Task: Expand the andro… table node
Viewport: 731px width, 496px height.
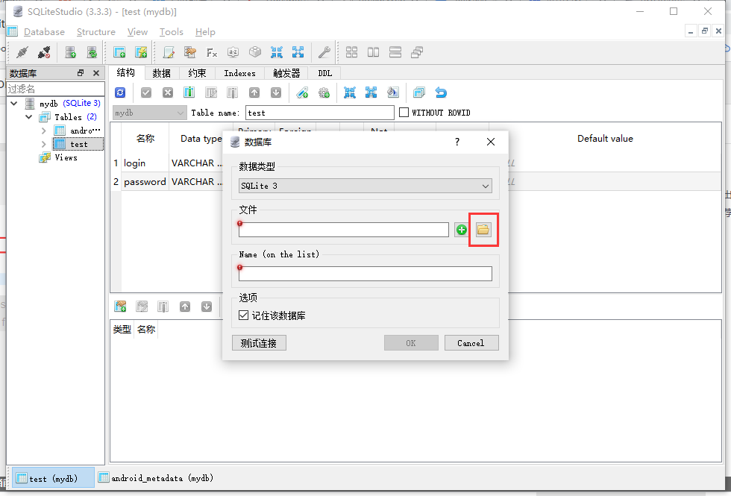Action: [x=44, y=131]
